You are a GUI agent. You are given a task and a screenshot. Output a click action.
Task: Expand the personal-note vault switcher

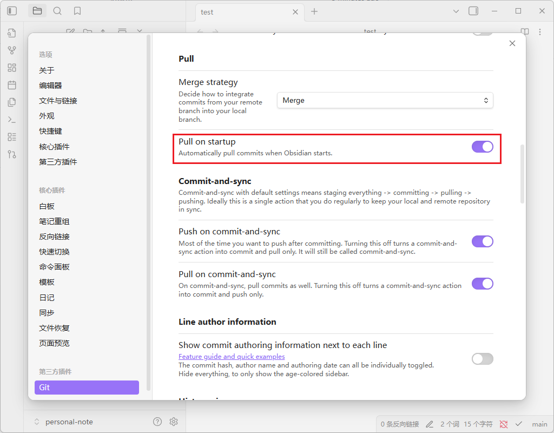coord(63,422)
